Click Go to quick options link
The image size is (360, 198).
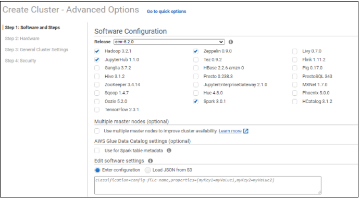tap(166, 11)
